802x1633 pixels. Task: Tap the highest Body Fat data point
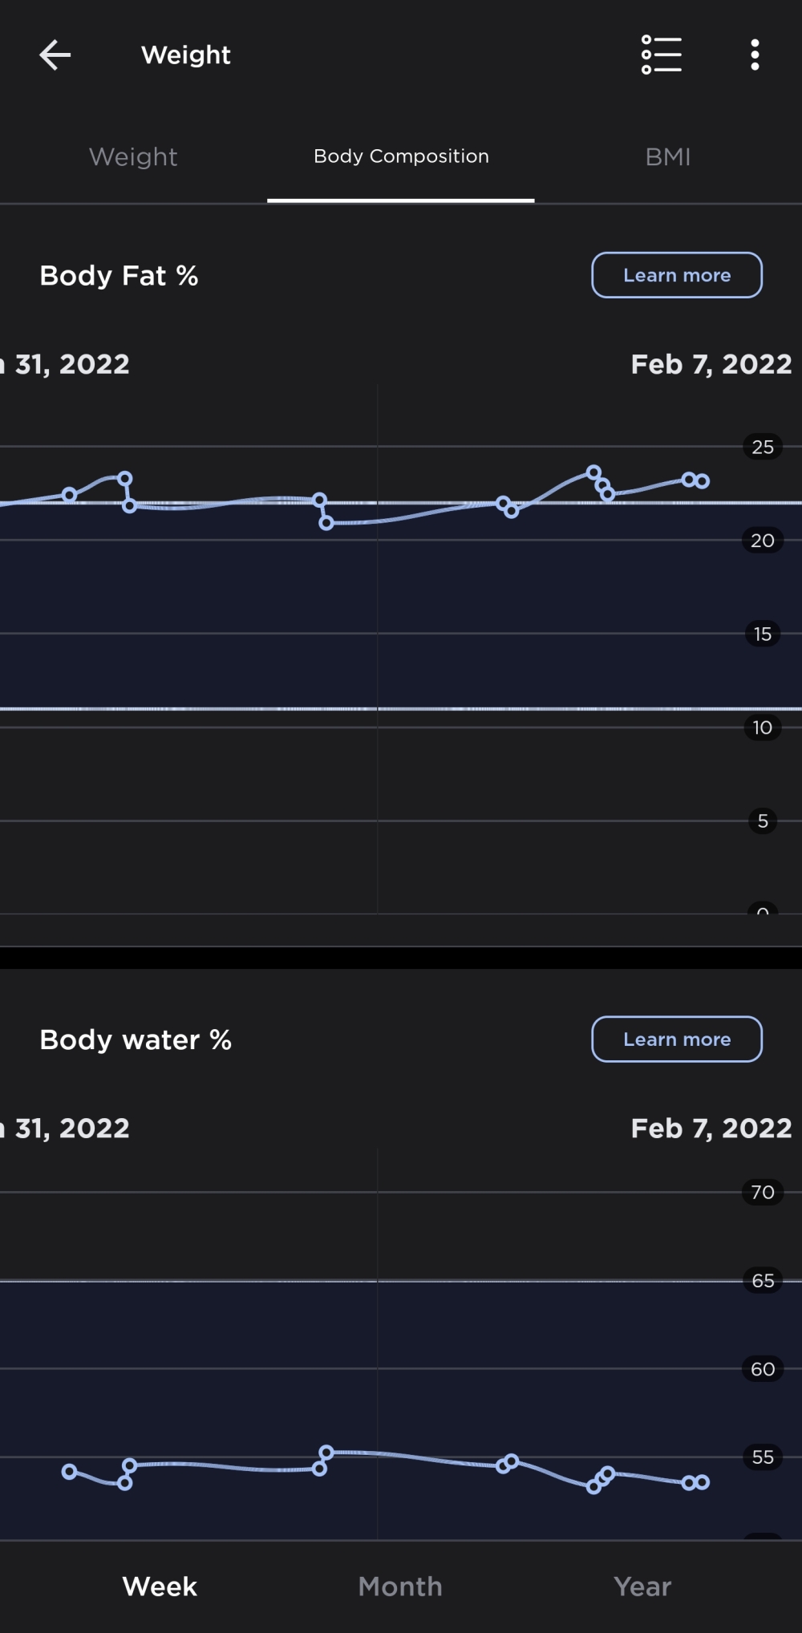coord(593,472)
